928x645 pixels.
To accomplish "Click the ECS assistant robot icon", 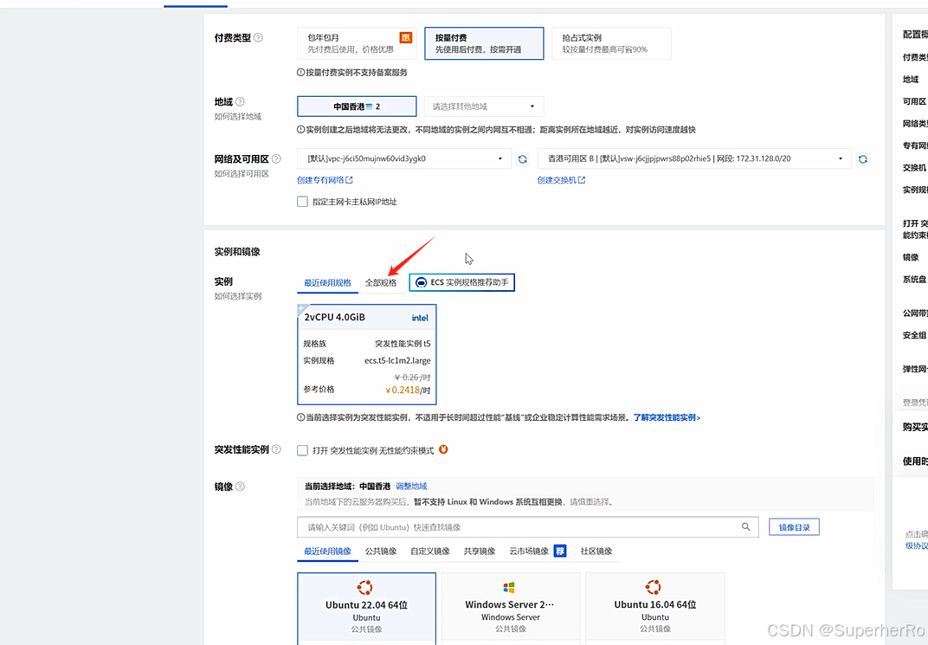I will pyautogui.click(x=421, y=282).
